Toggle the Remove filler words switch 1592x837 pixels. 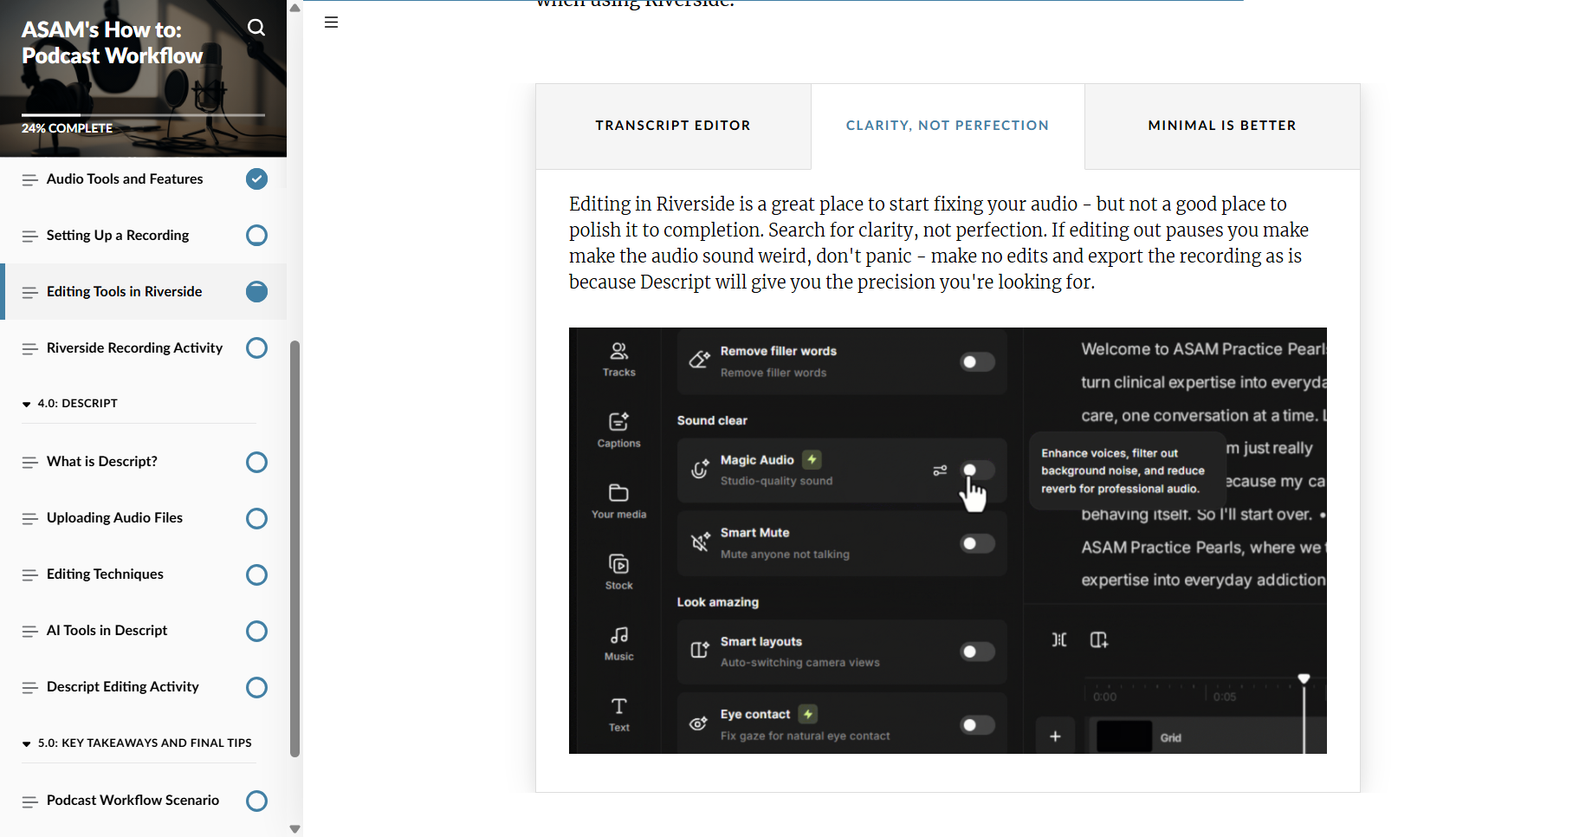click(x=977, y=362)
